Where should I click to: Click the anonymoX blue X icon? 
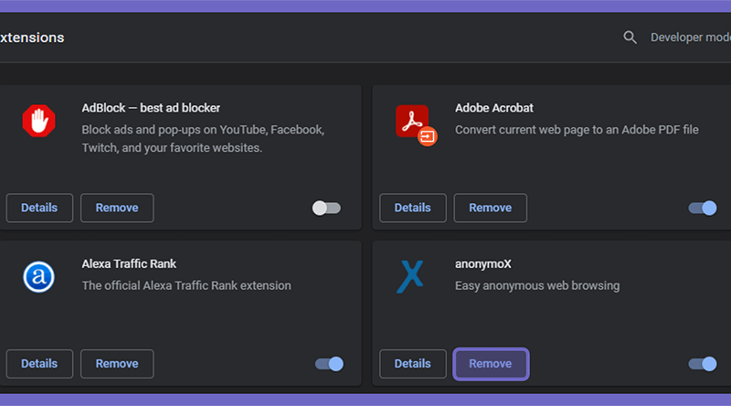pos(410,277)
